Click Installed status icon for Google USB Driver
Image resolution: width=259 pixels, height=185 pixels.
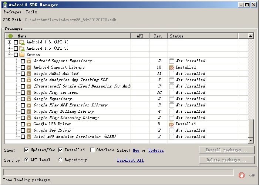click(172, 124)
